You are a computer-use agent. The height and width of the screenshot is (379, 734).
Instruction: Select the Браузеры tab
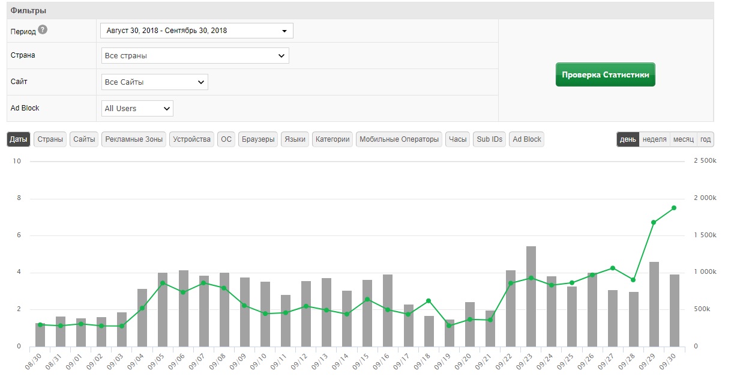coord(258,139)
